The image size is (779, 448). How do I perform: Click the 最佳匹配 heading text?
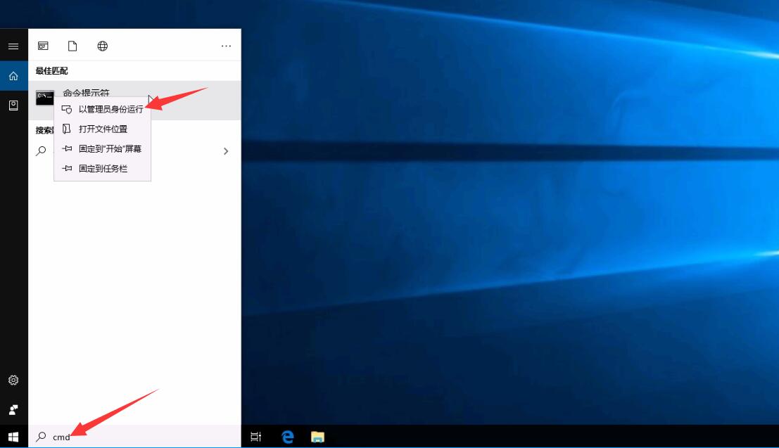pos(51,71)
